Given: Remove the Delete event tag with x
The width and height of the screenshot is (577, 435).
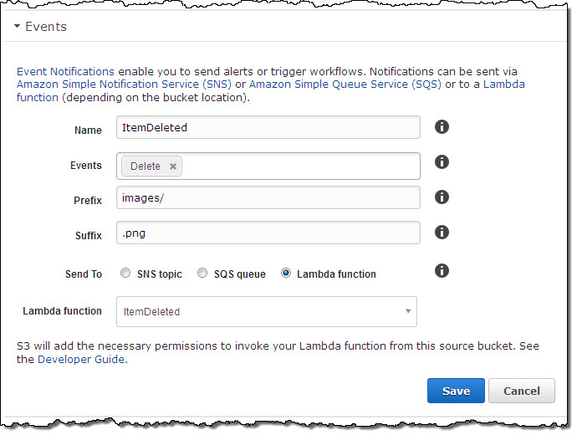Looking at the screenshot, I should (x=173, y=166).
